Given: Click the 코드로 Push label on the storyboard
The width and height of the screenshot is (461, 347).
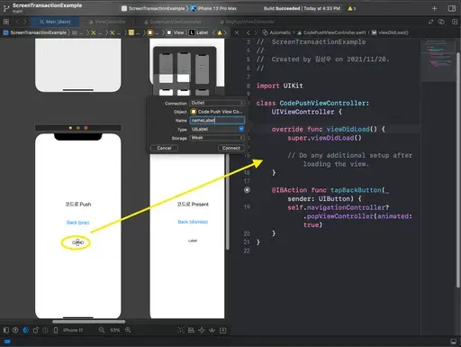Looking at the screenshot, I should (78, 204).
